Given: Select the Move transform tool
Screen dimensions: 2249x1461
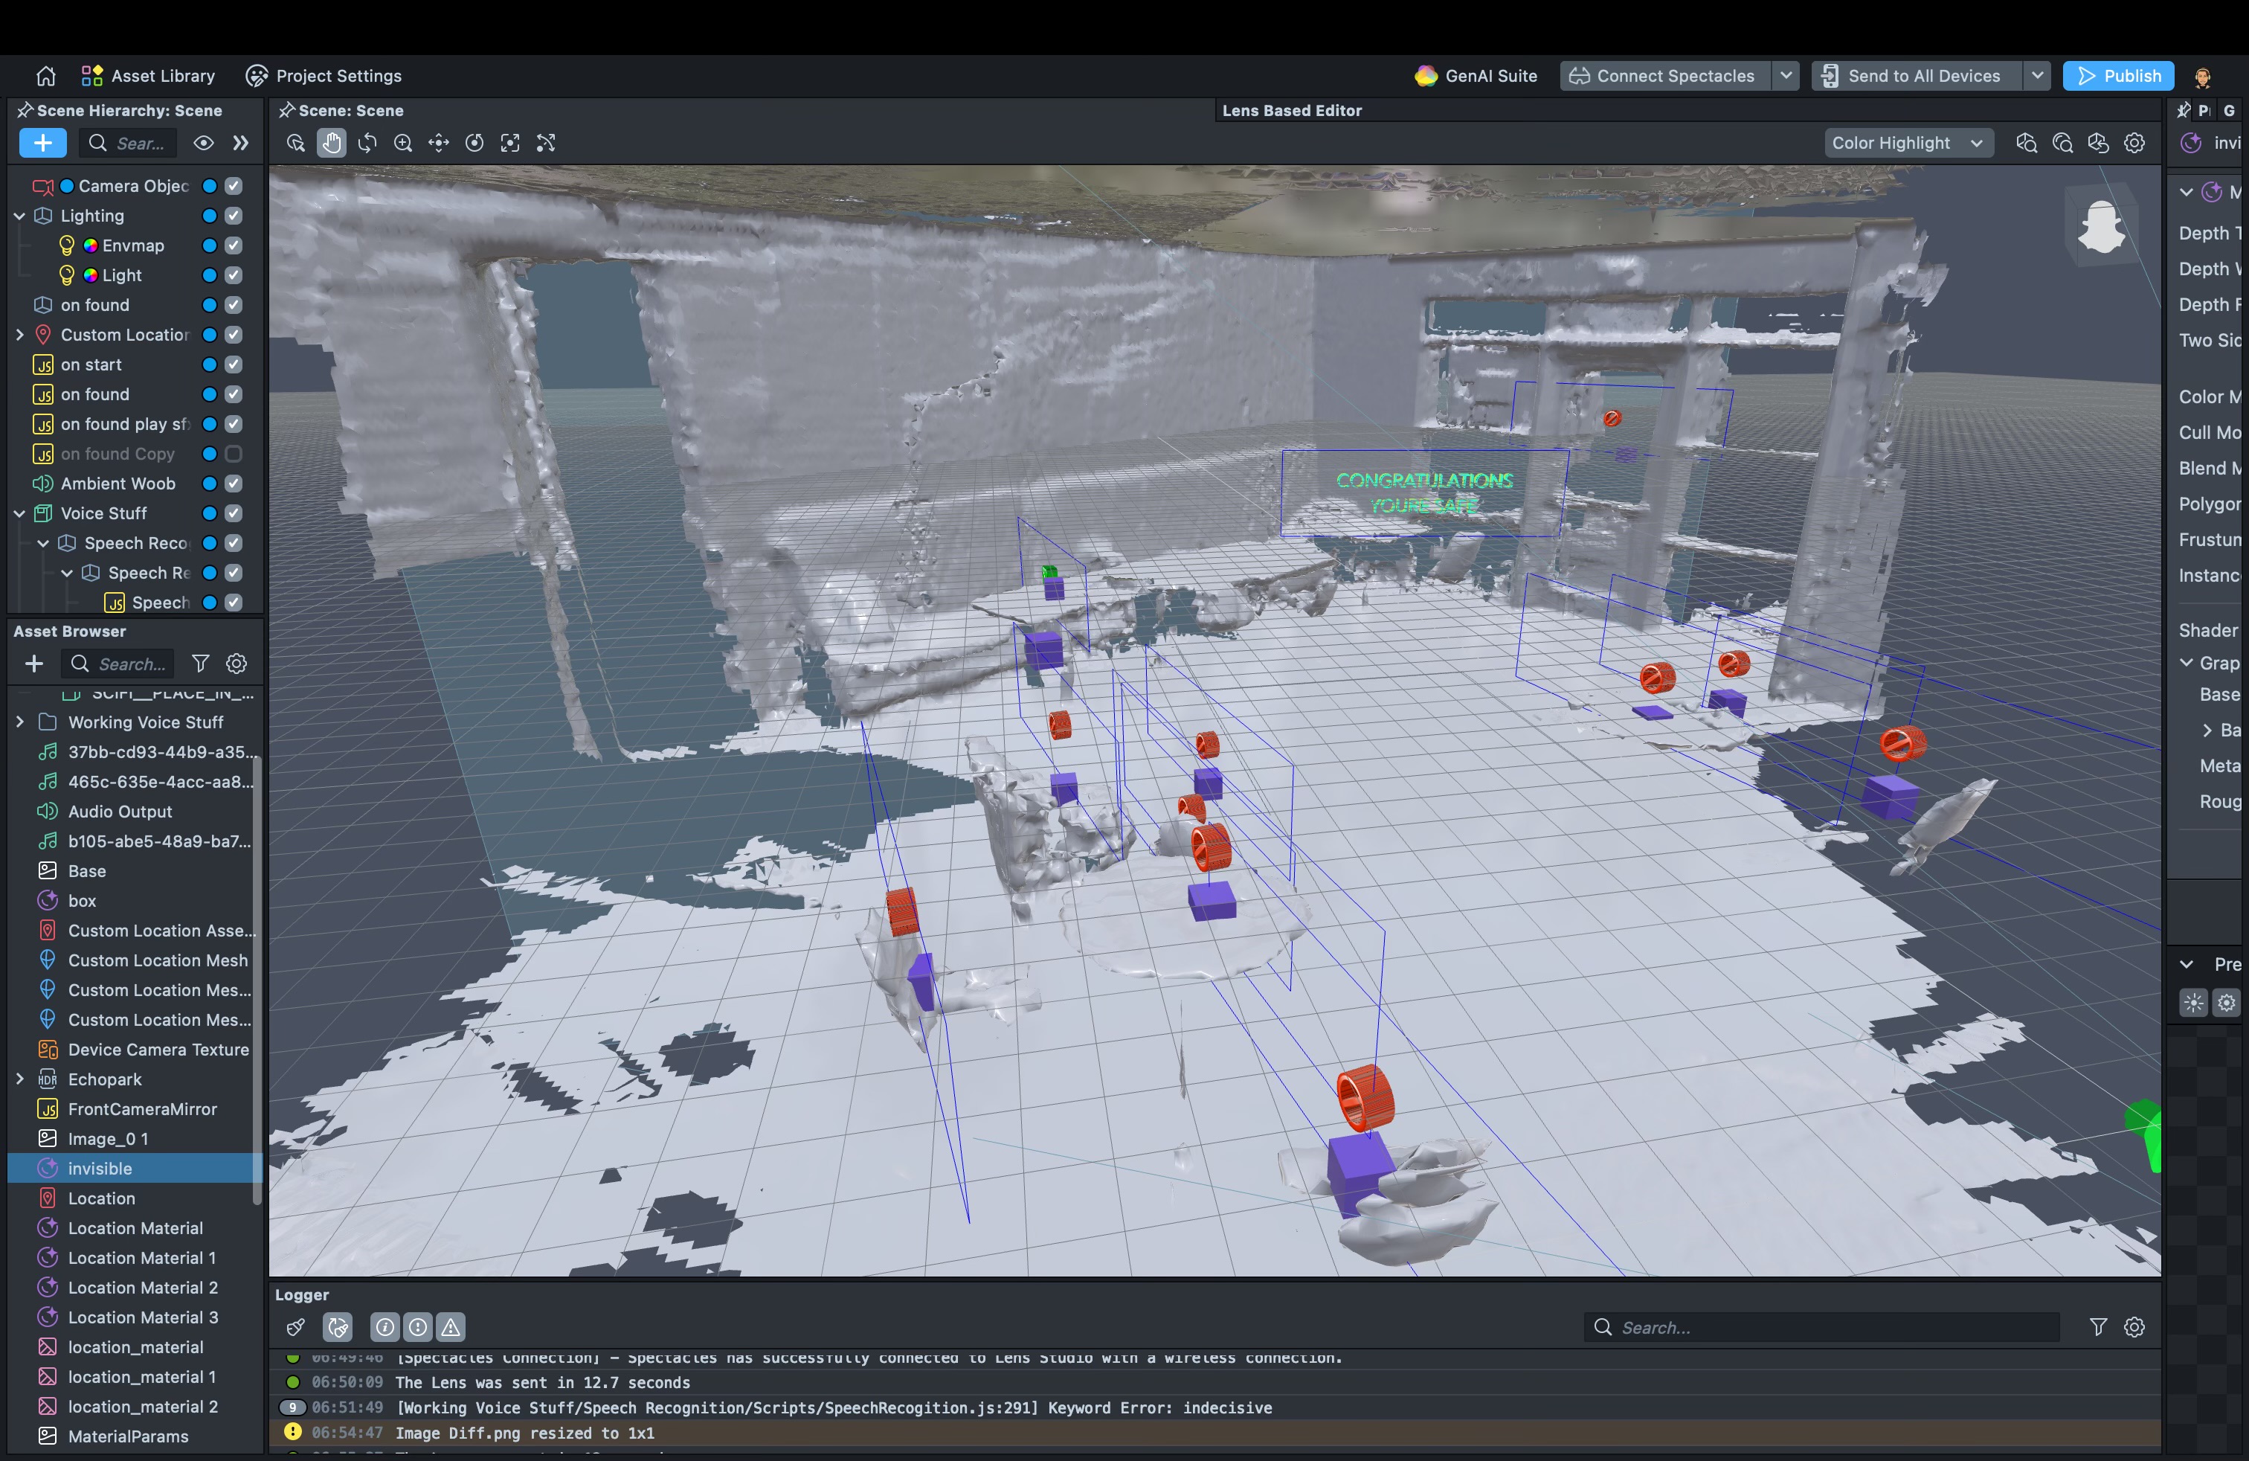Looking at the screenshot, I should click(x=439, y=143).
